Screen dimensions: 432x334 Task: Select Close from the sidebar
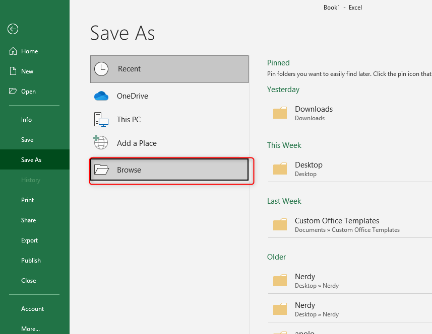(x=28, y=280)
